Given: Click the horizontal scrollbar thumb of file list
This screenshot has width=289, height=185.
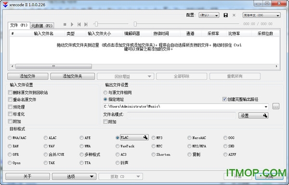Looking at the screenshot, I should [53, 66].
